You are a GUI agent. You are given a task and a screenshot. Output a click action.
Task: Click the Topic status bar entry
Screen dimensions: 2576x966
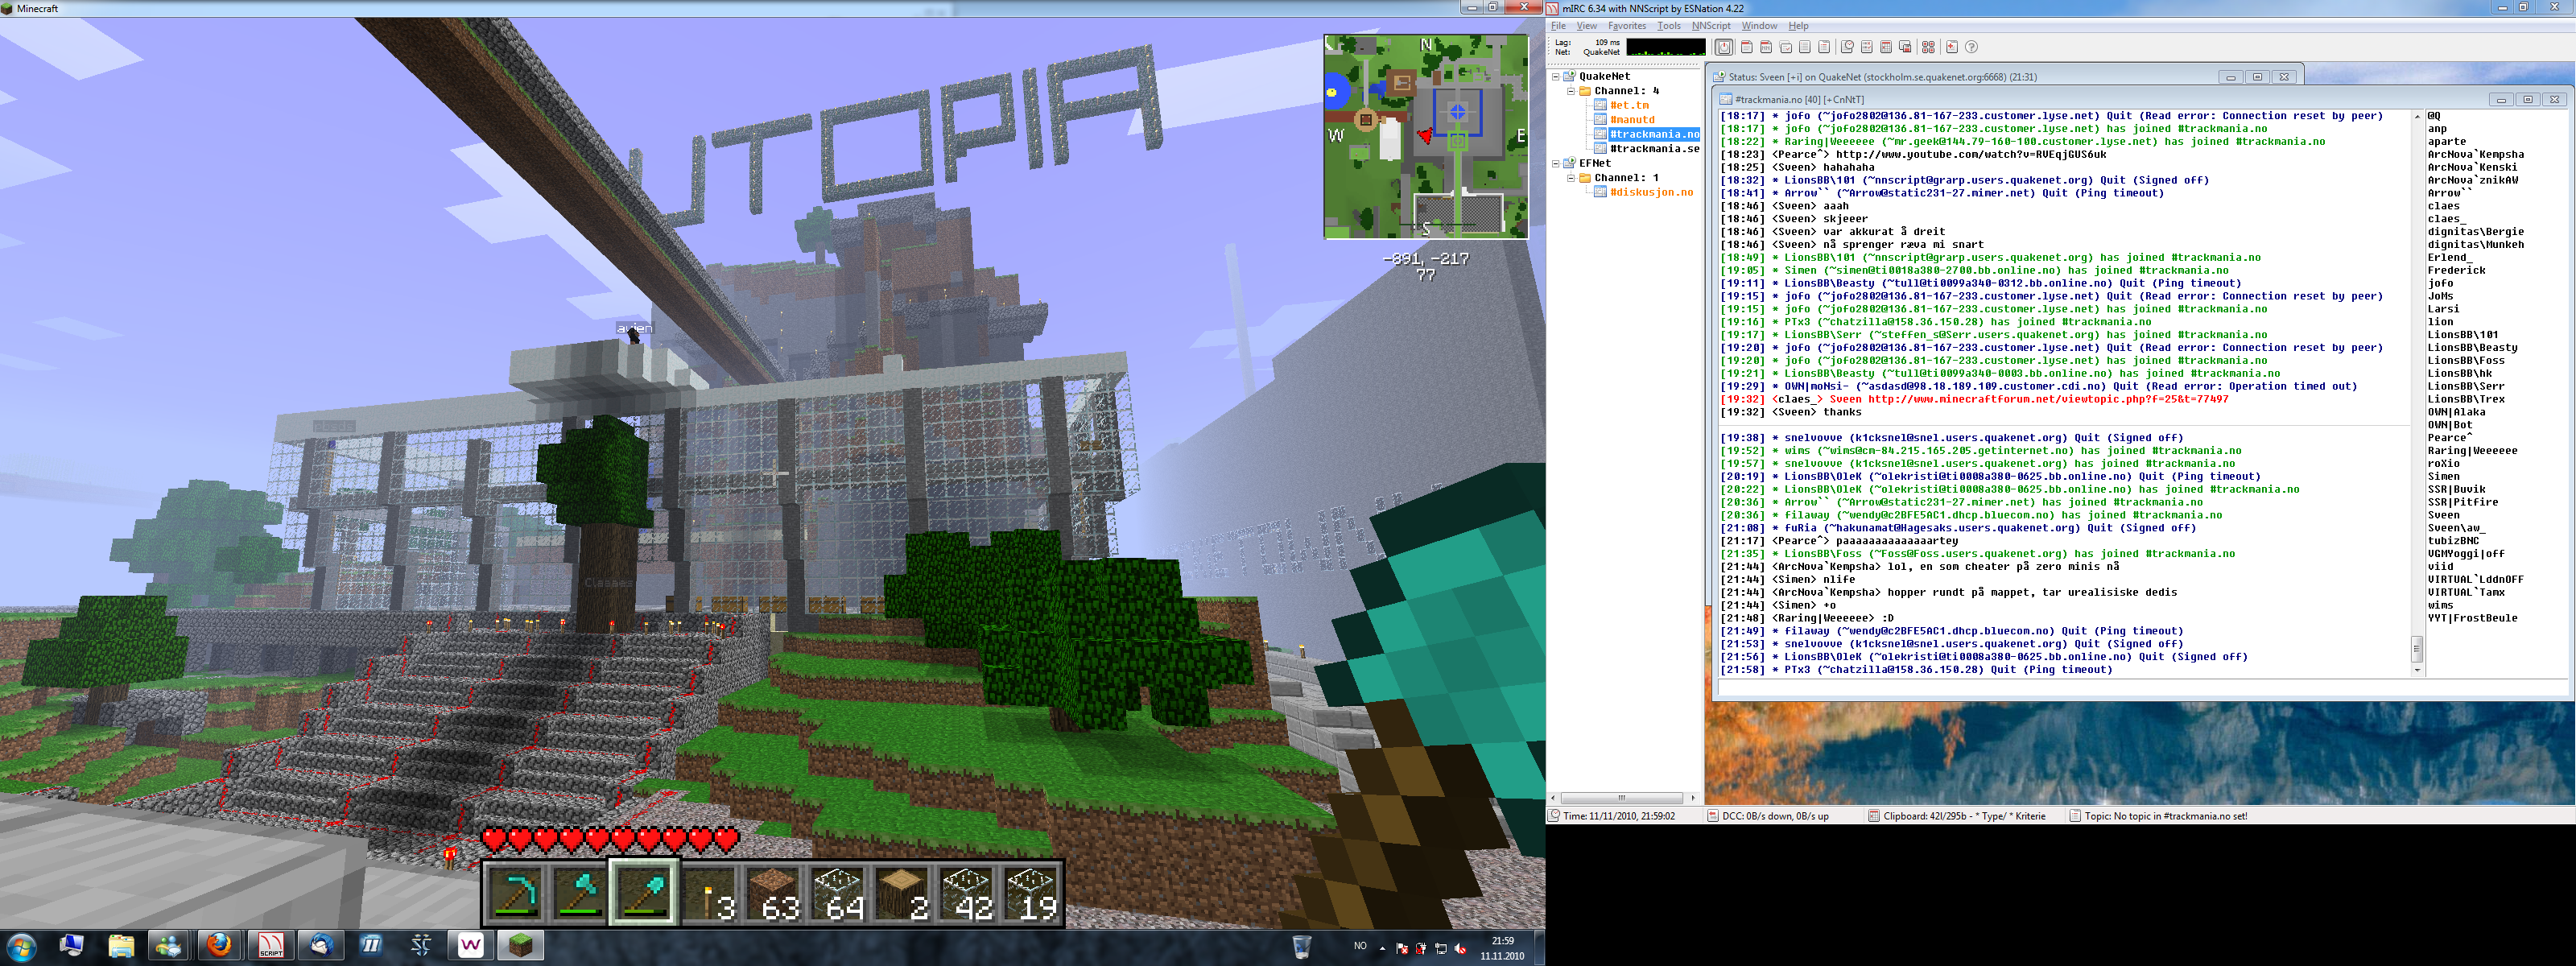(x=2158, y=816)
